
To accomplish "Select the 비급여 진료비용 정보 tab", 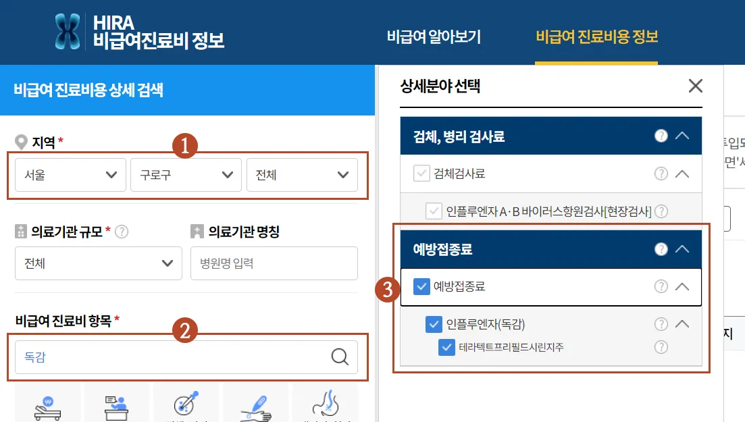I will [x=596, y=38].
